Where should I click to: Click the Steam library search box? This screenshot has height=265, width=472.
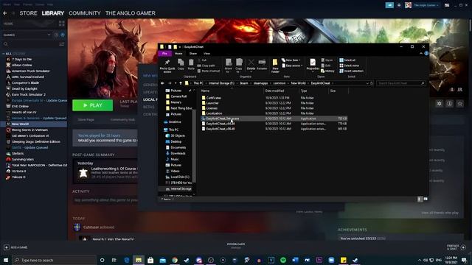(30, 44)
